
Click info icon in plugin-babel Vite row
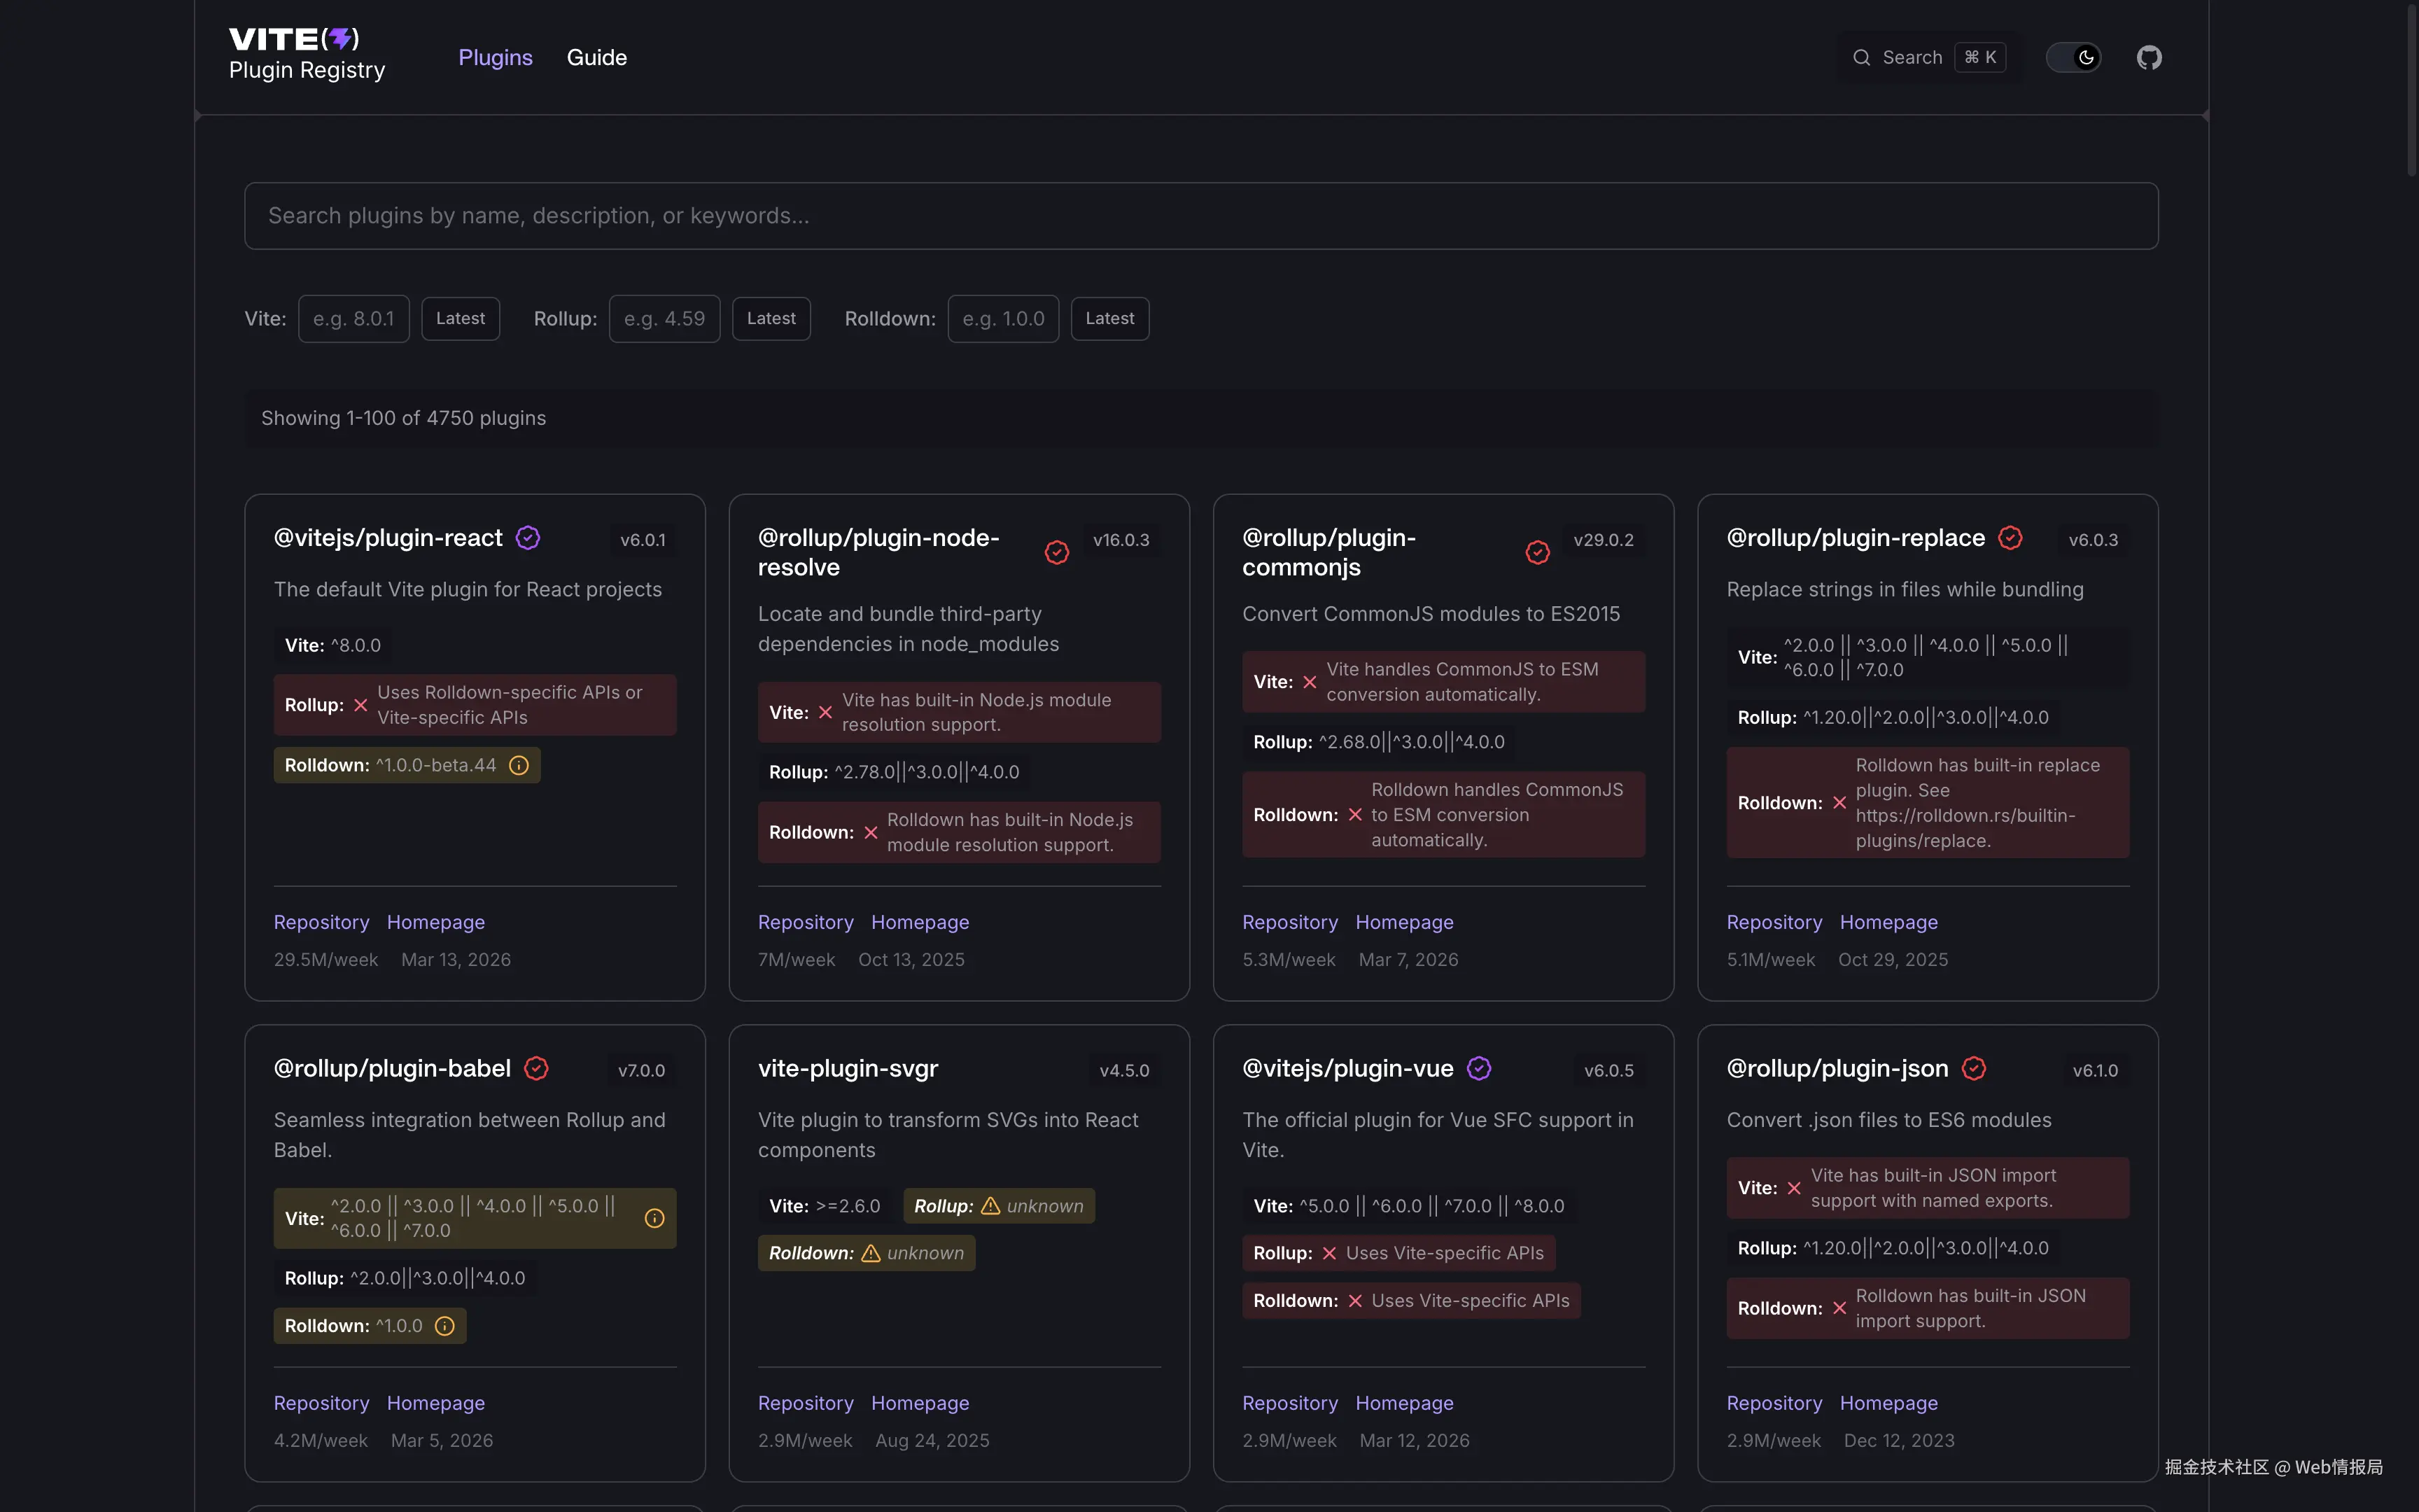(x=654, y=1218)
